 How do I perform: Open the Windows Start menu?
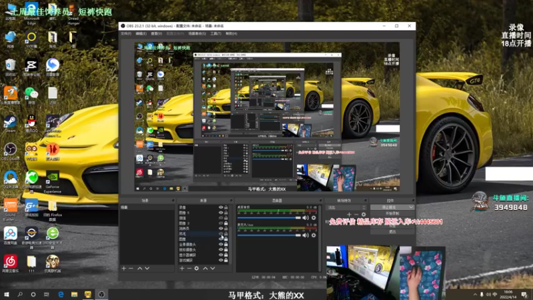click(7, 295)
